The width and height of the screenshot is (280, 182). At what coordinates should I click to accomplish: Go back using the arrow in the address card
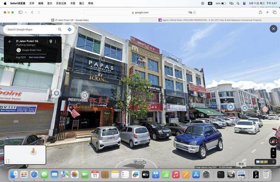[10, 41]
